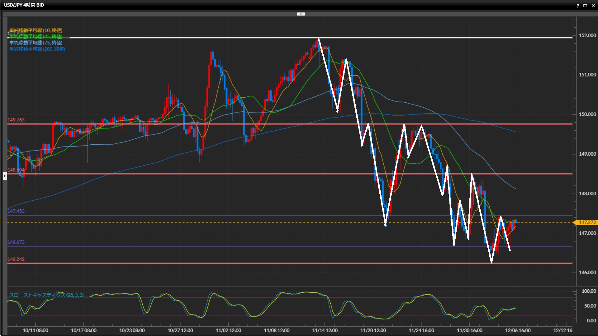Select the 200-period moving average label
Viewport: 598px width, 336px height.
tap(37, 49)
